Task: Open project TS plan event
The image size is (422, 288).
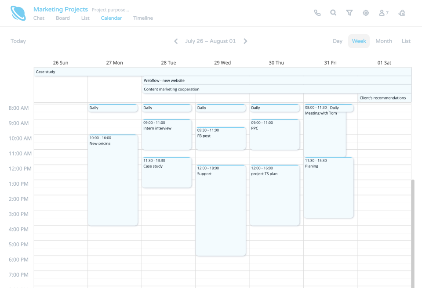Action: point(274,195)
